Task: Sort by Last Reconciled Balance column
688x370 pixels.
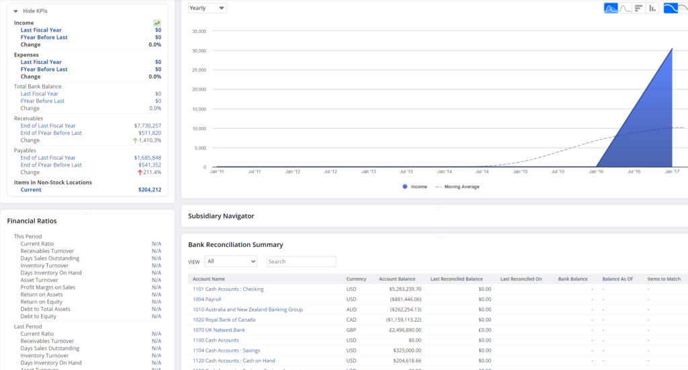Action: point(456,279)
